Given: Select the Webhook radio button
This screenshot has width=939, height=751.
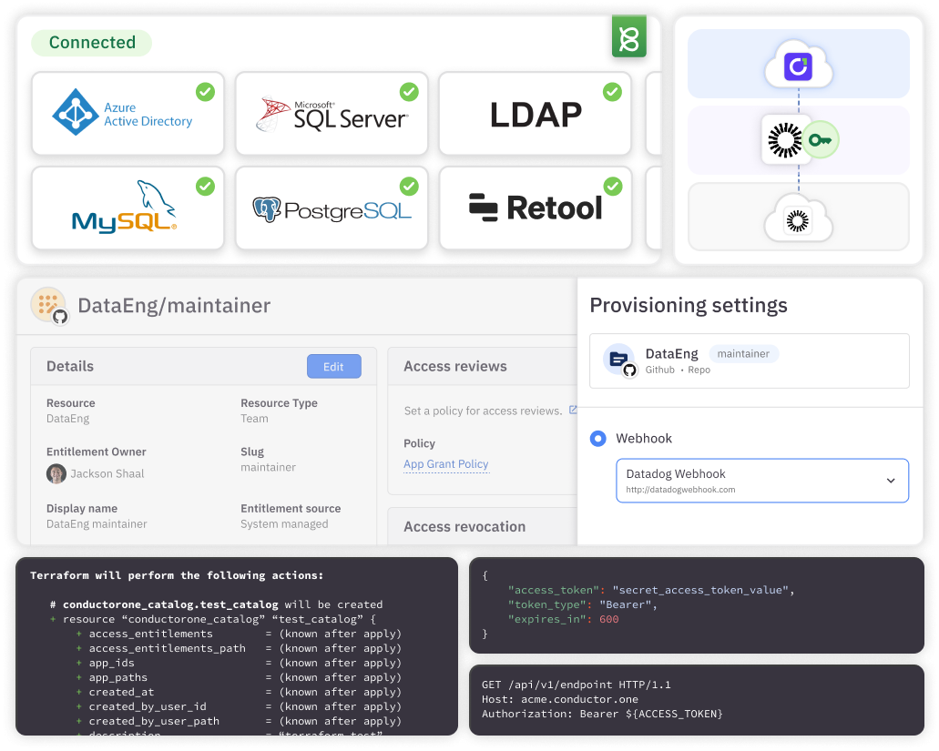Looking at the screenshot, I should 598,439.
